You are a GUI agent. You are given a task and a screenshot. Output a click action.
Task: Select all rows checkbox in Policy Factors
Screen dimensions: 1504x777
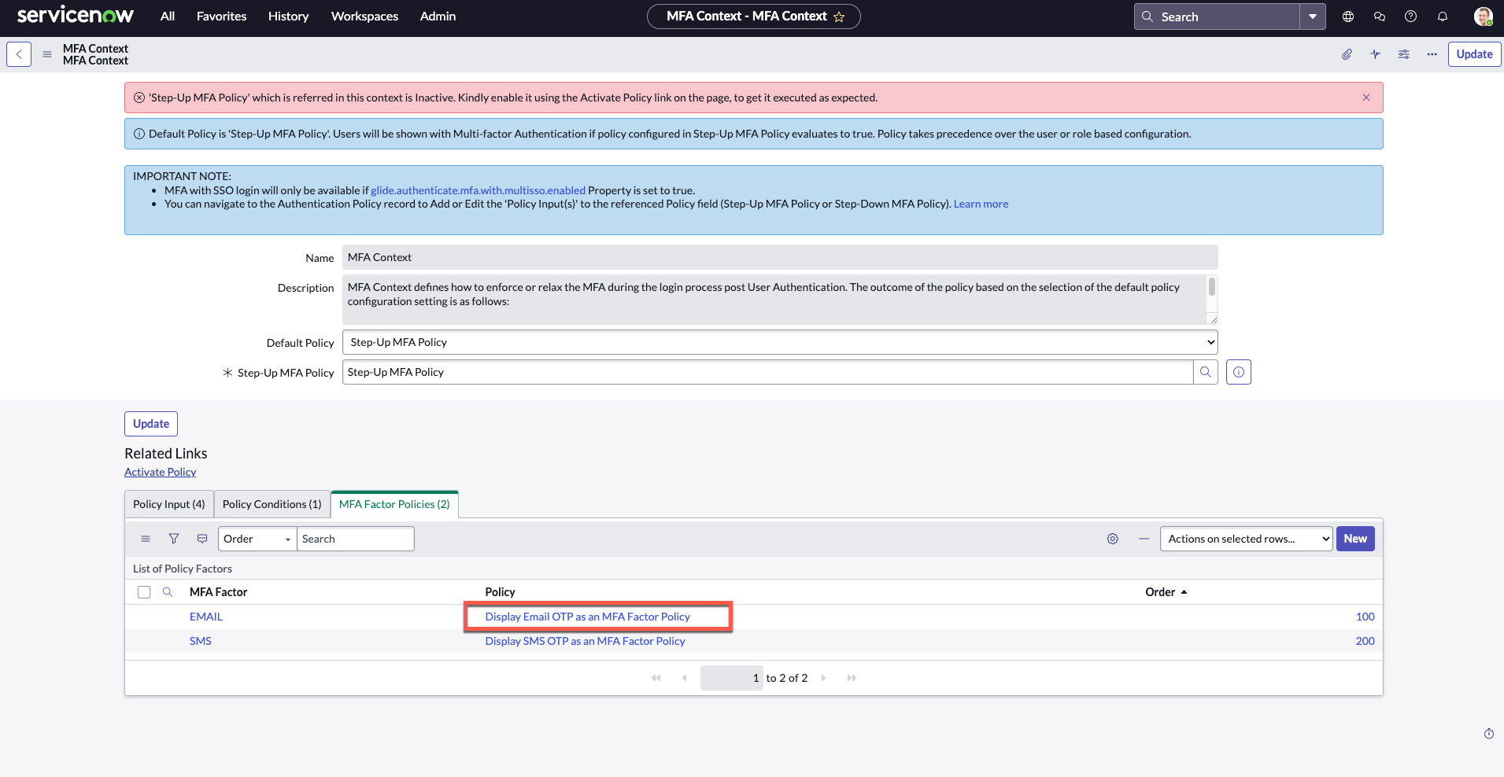[144, 592]
